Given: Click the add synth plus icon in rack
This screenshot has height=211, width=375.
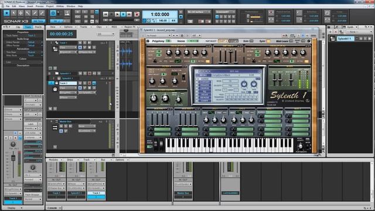Looking at the screenshot, I should pos(330,32).
